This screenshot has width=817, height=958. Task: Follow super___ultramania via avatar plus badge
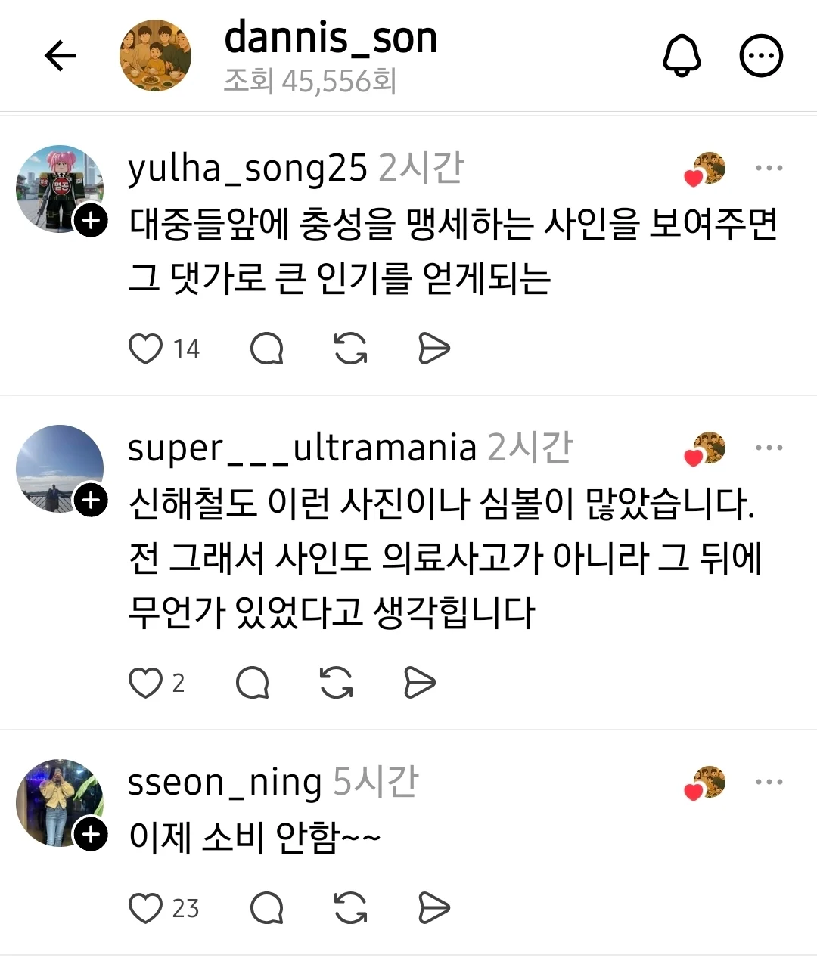pyautogui.click(x=91, y=501)
